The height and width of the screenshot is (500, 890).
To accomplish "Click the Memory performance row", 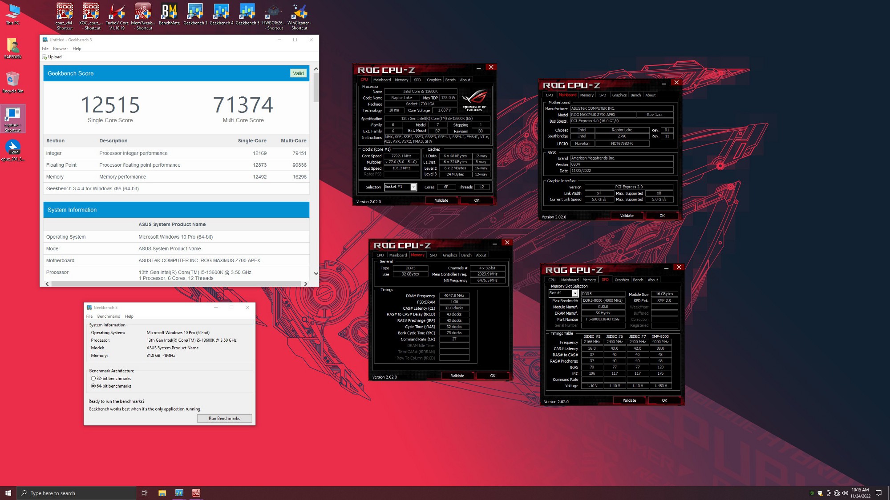I will click(x=176, y=177).
